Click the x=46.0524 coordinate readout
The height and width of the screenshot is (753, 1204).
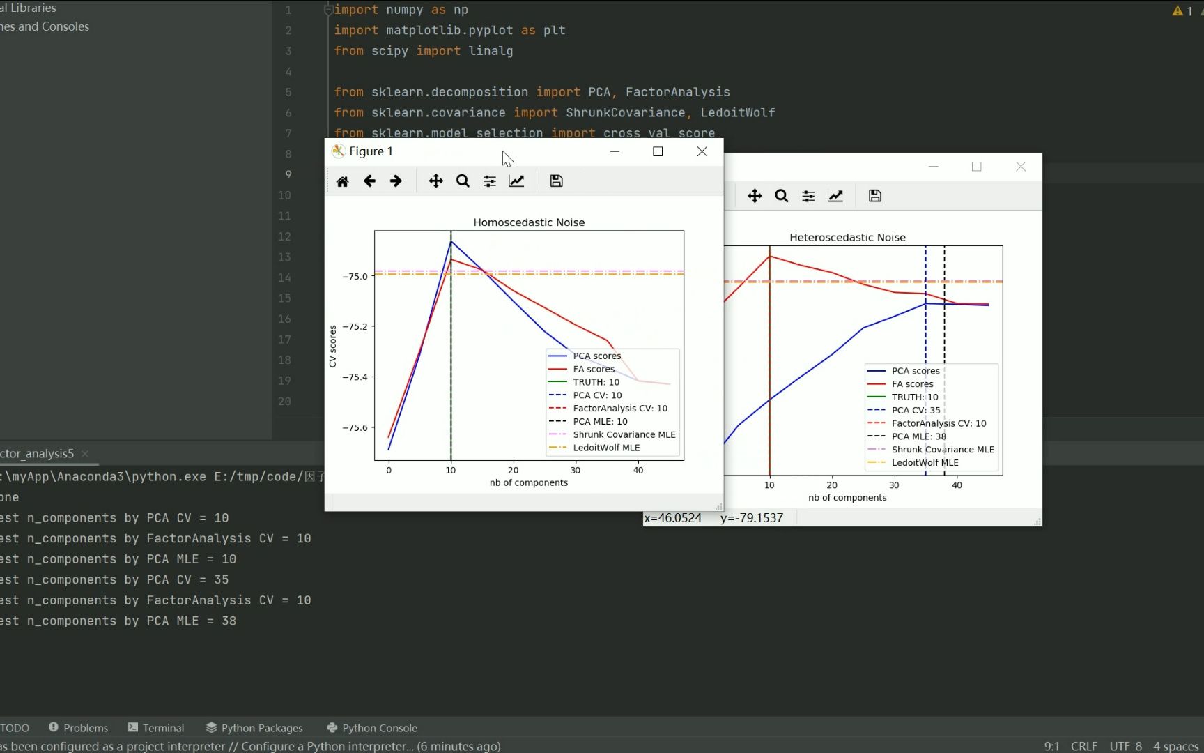click(x=672, y=518)
